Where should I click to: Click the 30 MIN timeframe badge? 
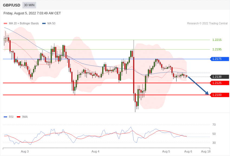click(29, 5)
